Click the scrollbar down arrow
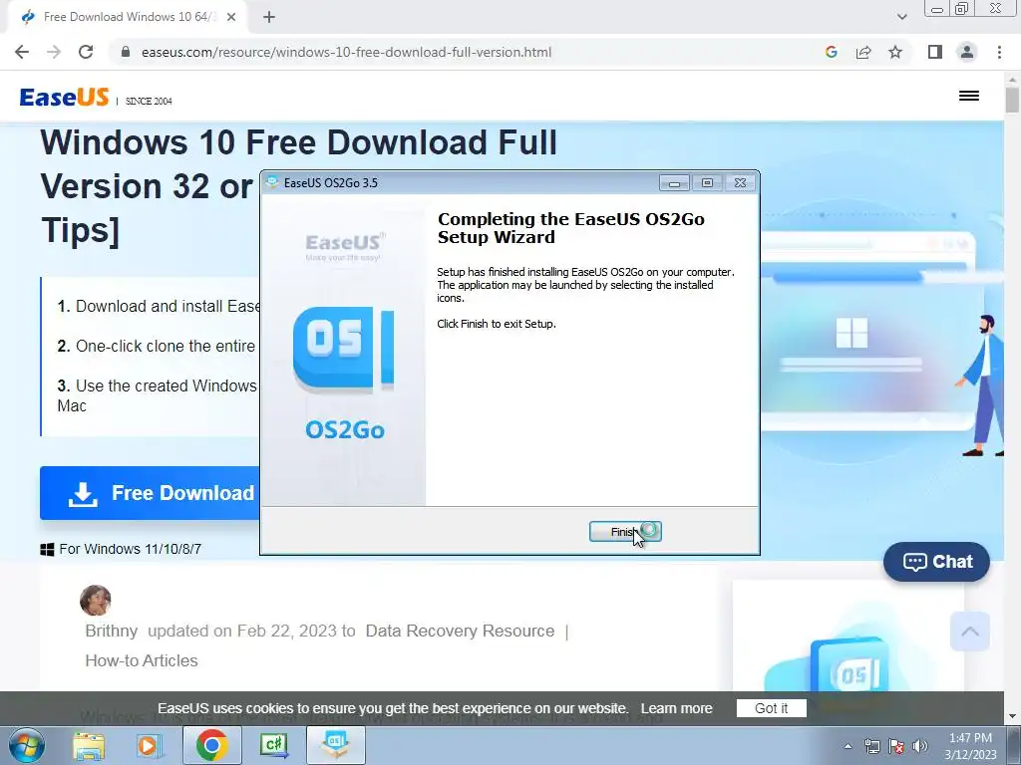 coord(1012,715)
